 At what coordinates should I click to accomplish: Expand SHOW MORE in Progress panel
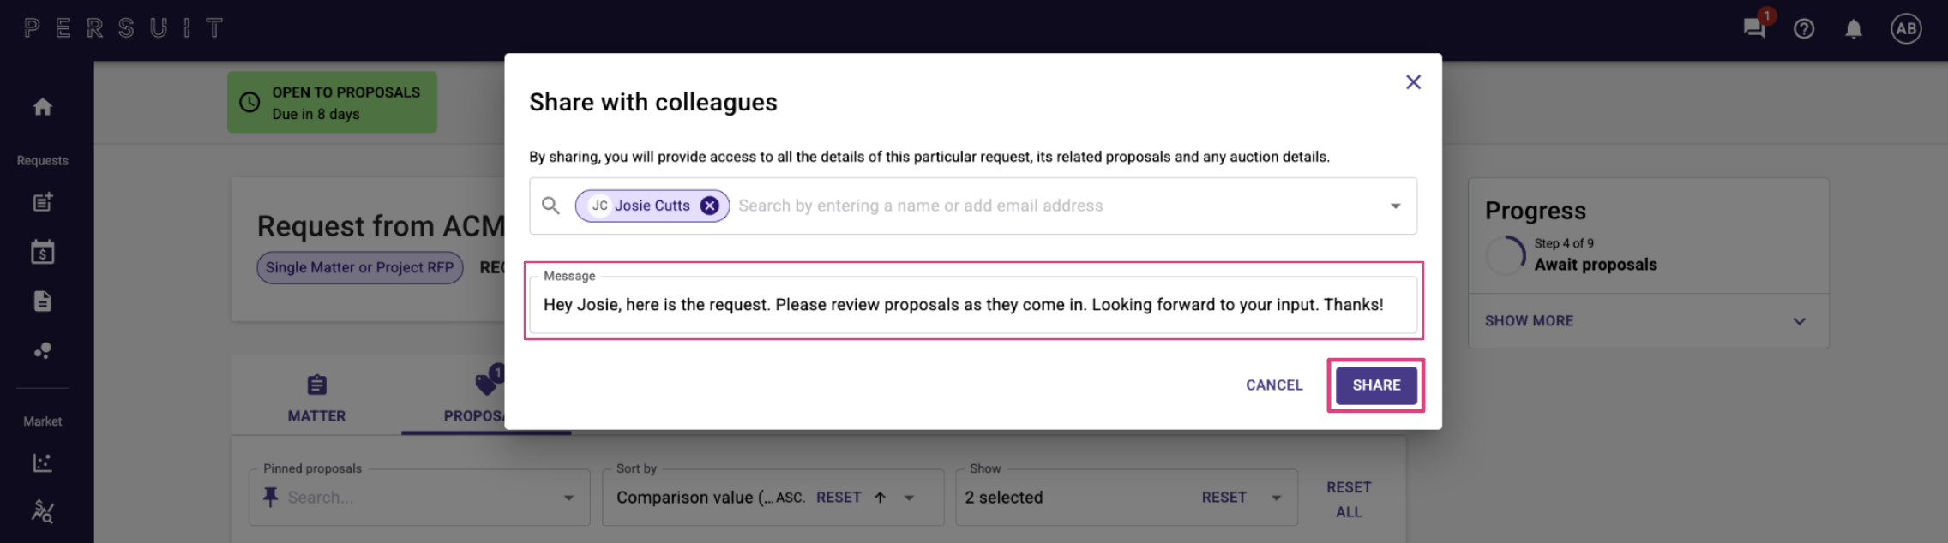pyautogui.click(x=1648, y=321)
